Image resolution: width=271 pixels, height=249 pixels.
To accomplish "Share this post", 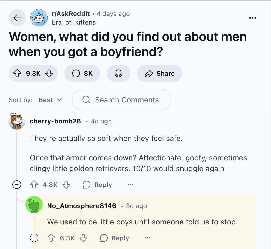I will click(x=160, y=73).
